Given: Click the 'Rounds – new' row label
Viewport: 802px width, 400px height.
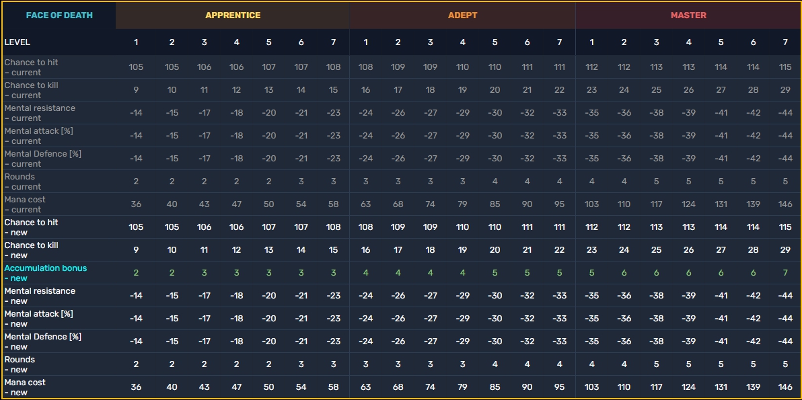Looking at the screenshot, I should (x=20, y=364).
